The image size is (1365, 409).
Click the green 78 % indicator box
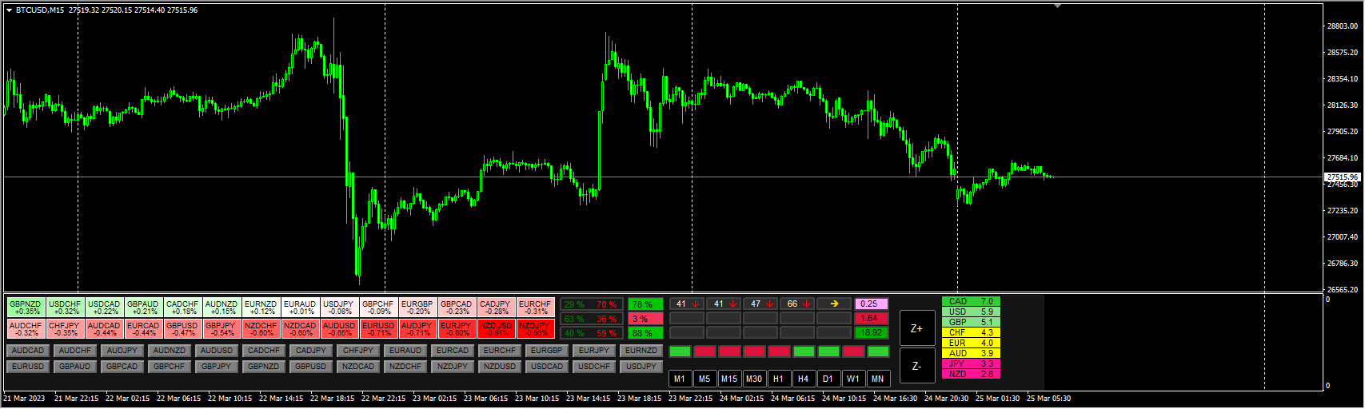click(645, 304)
